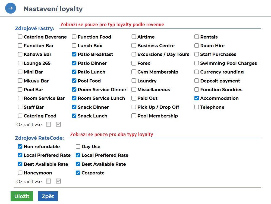Select the Lounge 265 checkbox
The width and height of the screenshot is (271, 204).
coord(20,63)
